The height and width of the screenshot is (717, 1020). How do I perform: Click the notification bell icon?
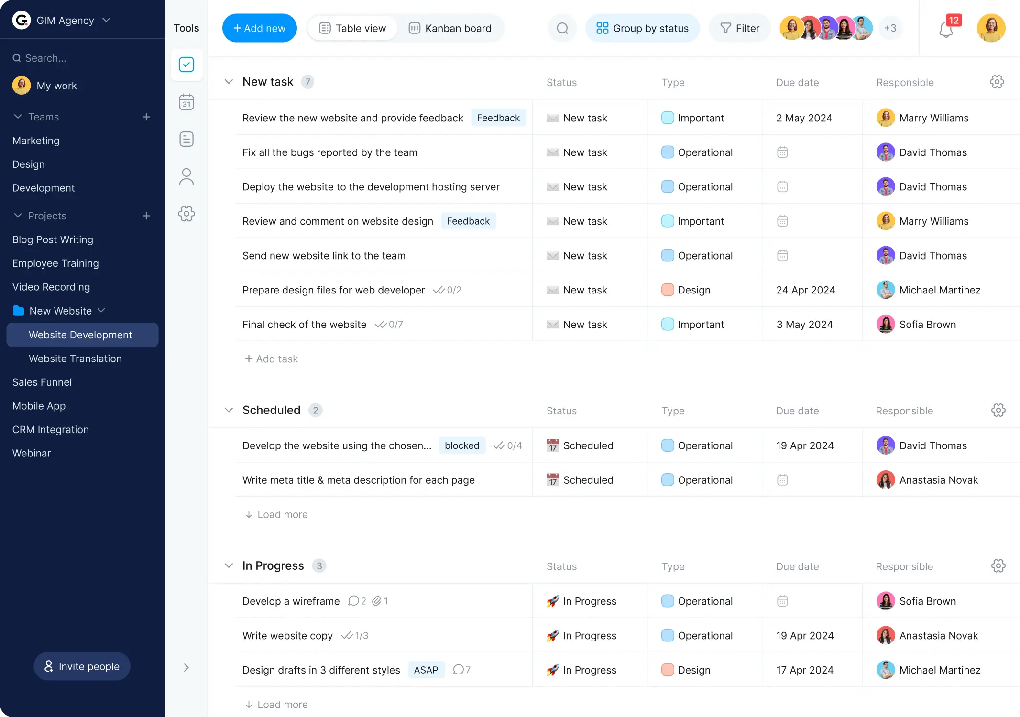(x=946, y=28)
